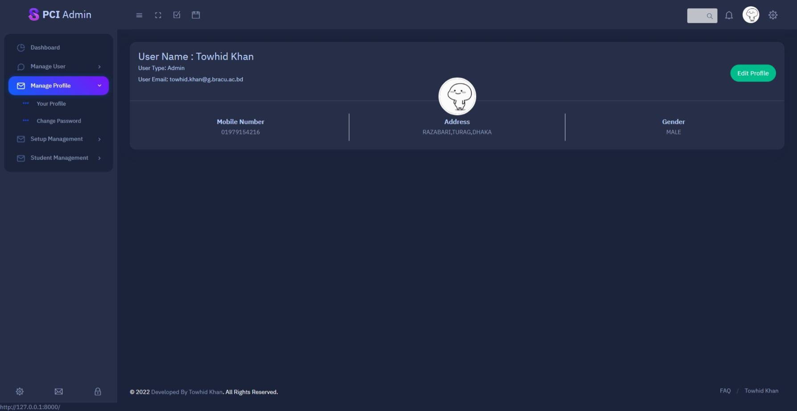Expand the Student Management menu

[x=59, y=157]
